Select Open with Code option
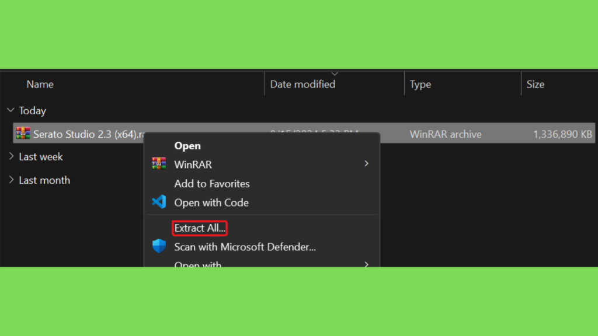 click(x=211, y=202)
